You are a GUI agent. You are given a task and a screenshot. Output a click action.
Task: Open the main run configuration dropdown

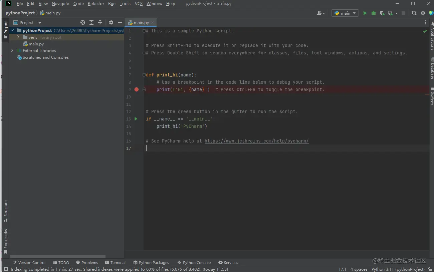345,13
